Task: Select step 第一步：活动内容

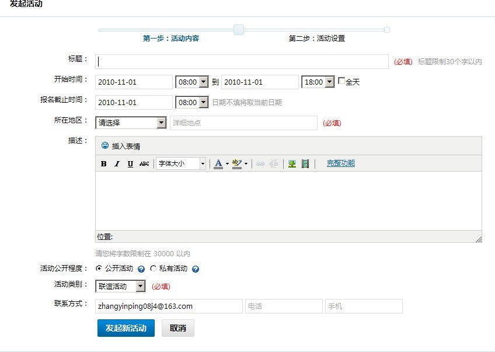Action: click(171, 39)
